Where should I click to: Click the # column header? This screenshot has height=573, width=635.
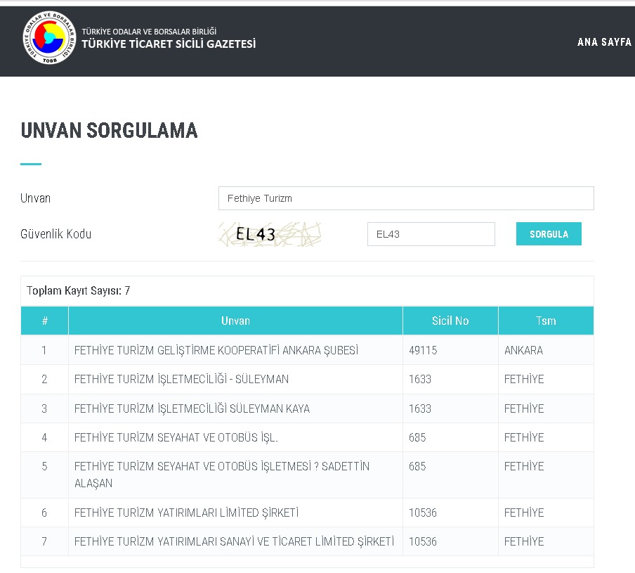point(44,321)
